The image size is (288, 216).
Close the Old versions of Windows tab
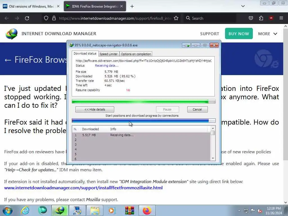58,6
